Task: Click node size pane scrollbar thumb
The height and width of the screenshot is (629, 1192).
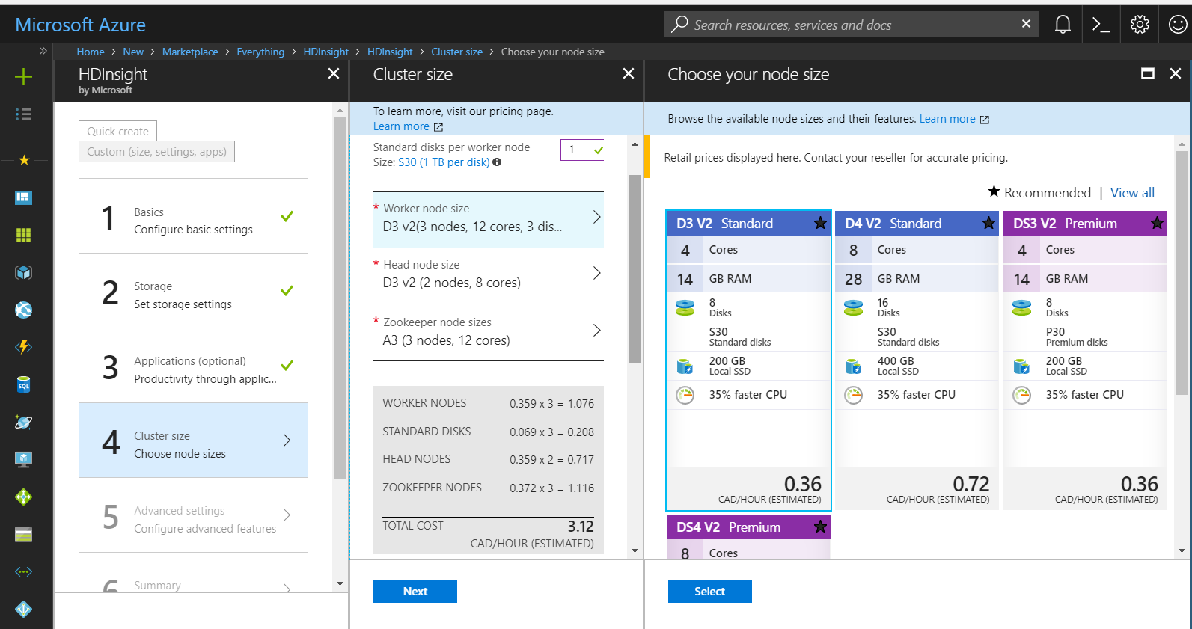Action: [1182, 273]
